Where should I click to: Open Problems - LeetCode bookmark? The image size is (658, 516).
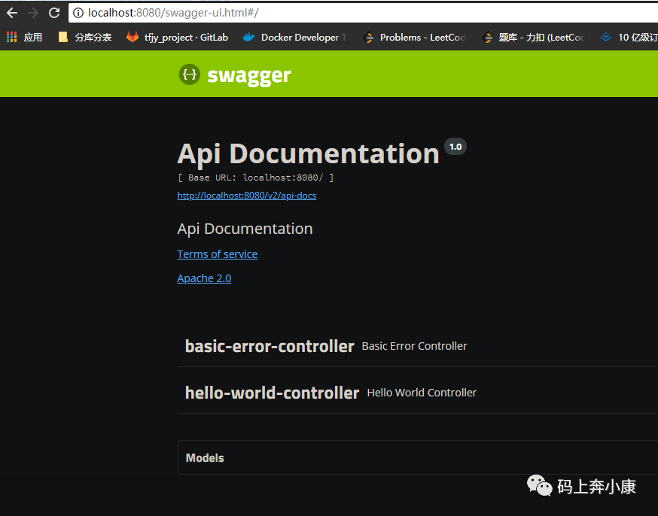(415, 38)
